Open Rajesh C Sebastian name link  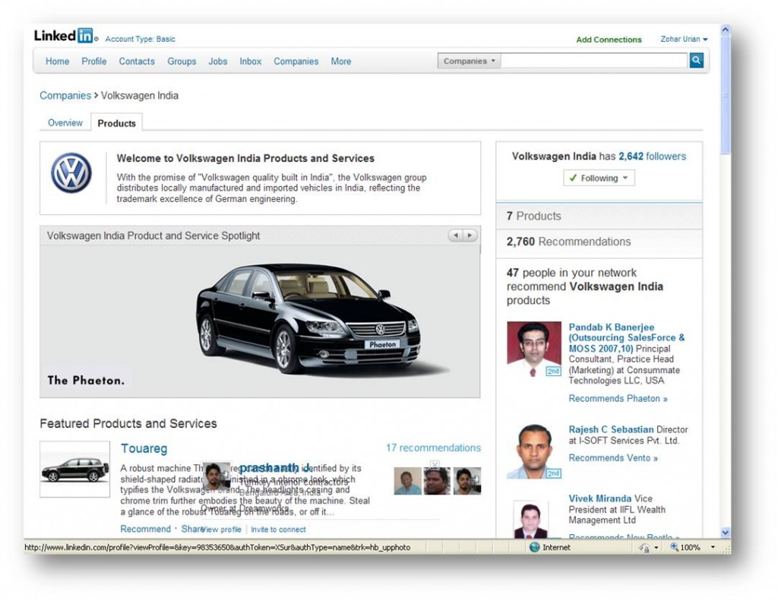612,429
